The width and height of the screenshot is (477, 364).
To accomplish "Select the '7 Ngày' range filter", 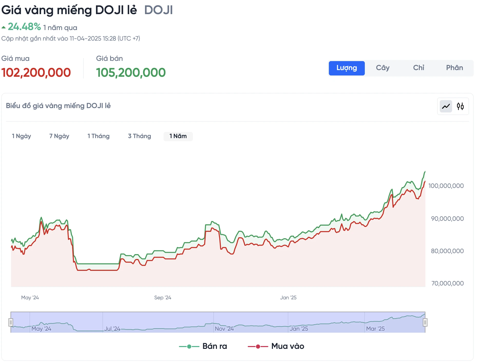I will [x=59, y=136].
